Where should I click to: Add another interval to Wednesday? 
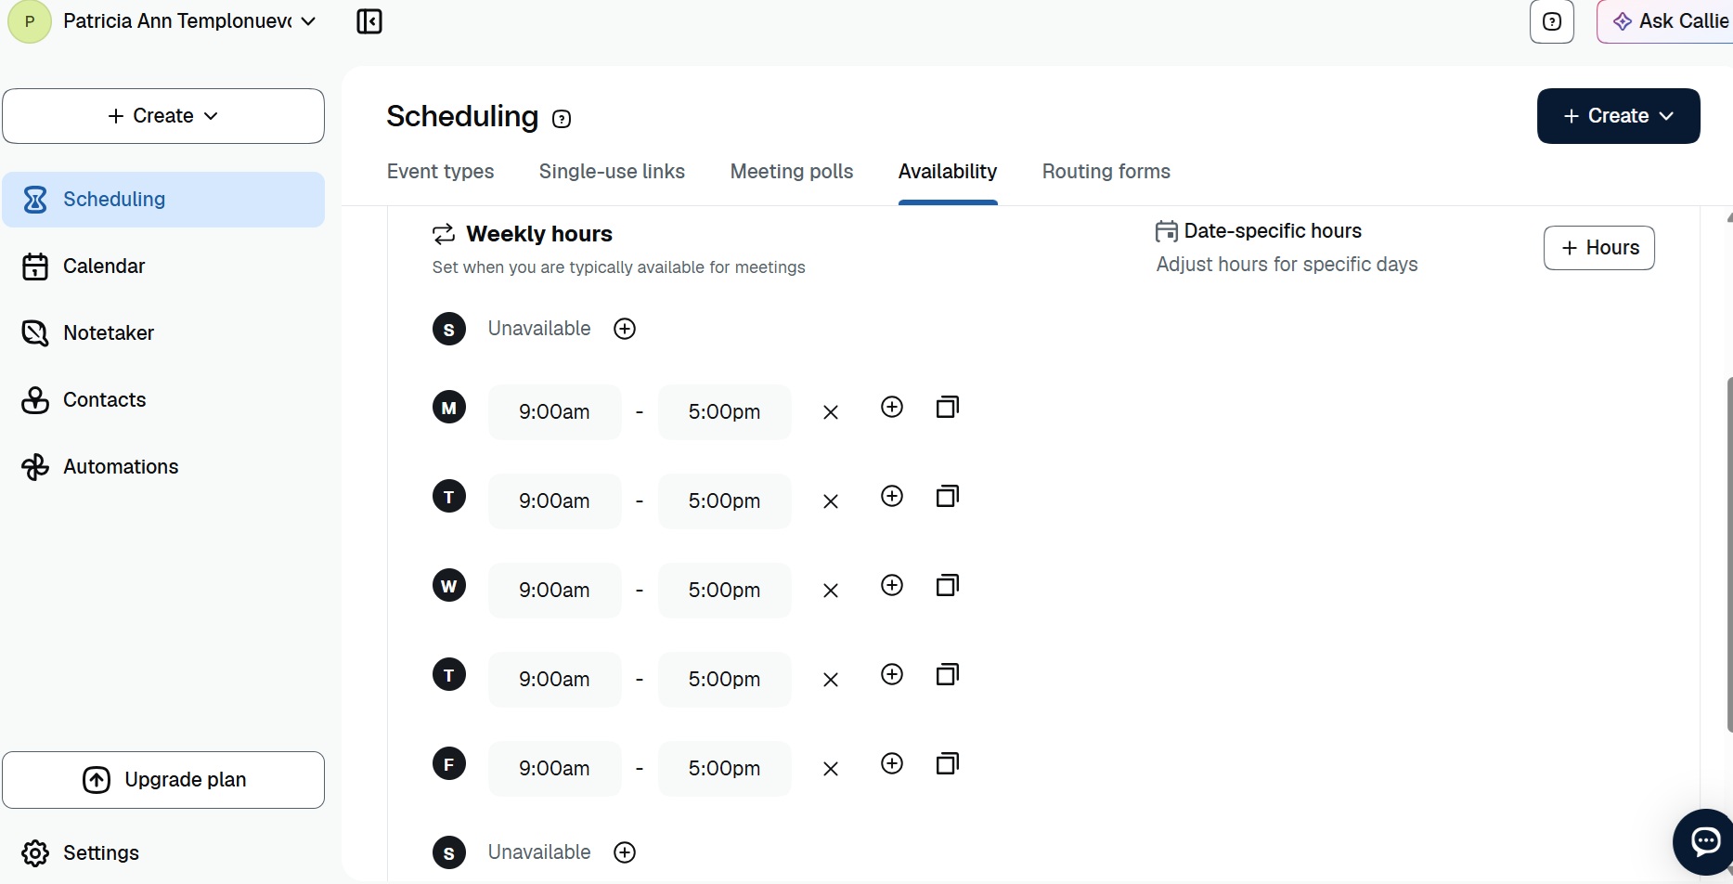coord(892,585)
